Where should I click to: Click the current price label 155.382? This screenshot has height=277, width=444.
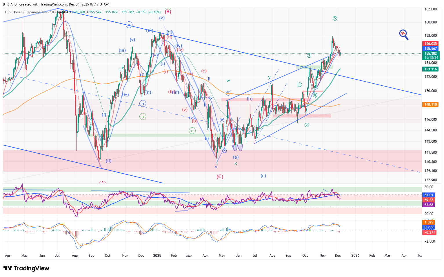pos(430,54)
